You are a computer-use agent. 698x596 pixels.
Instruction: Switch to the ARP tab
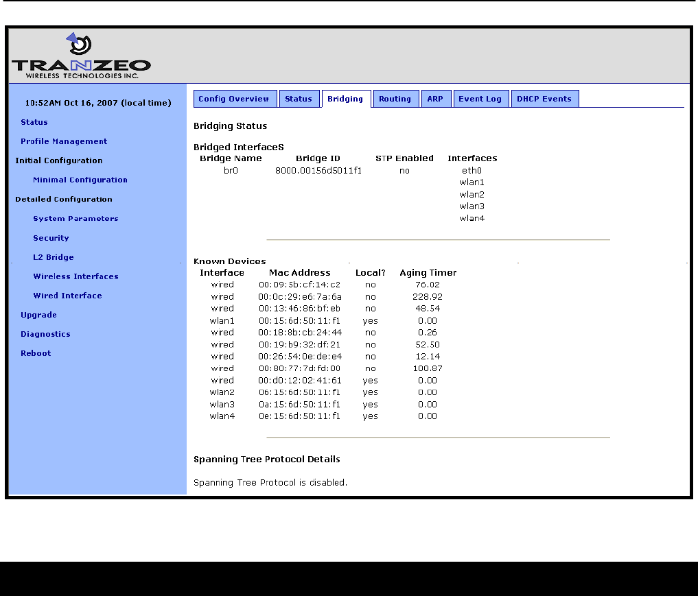[436, 99]
